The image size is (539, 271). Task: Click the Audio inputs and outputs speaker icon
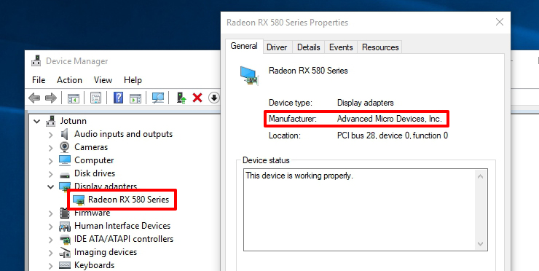coord(64,134)
